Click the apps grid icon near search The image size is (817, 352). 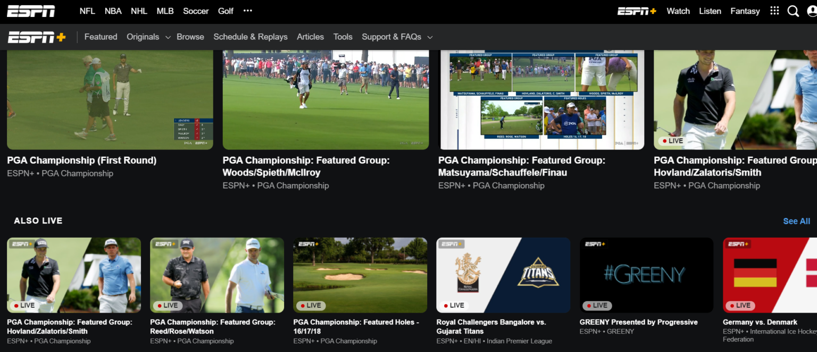[774, 11]
